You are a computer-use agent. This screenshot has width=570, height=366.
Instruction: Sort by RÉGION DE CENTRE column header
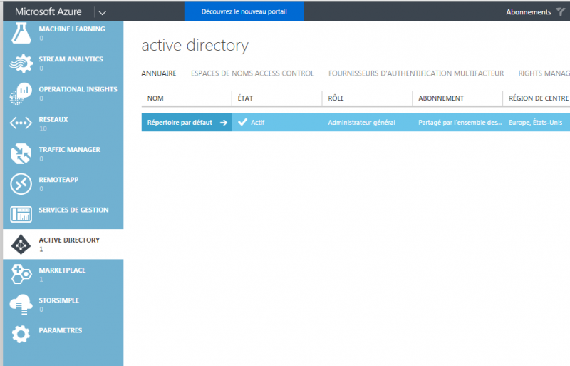click(x=539, y=98)
